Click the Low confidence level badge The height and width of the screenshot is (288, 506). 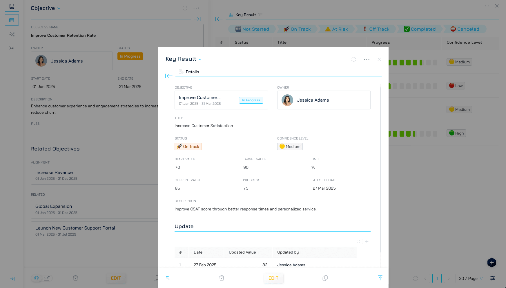coord(456,86)
